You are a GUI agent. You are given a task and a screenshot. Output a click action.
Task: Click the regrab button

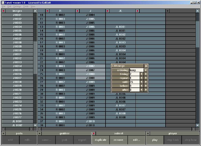coord(82,140)
